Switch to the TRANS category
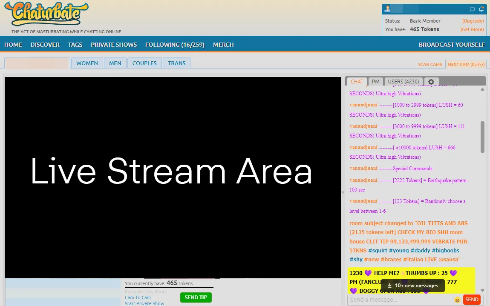The image size is (490, 306). pyautogui.click(x=176, y=63)
